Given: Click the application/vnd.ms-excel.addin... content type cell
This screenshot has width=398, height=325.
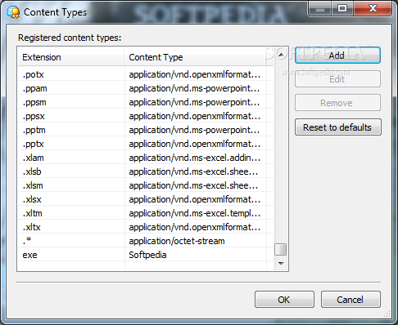Looking at the screenshot, I should (196, 158).
